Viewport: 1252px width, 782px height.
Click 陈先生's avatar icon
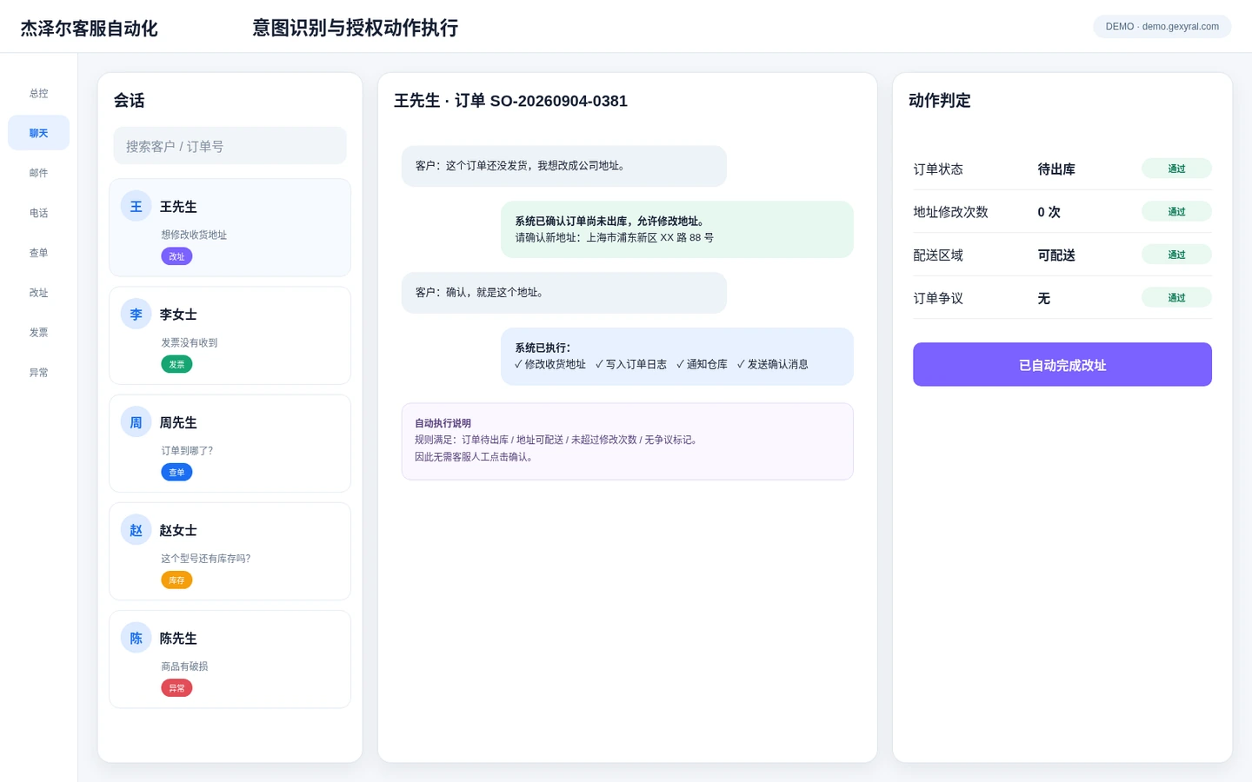pyautogui.click(x=136, y=637)
